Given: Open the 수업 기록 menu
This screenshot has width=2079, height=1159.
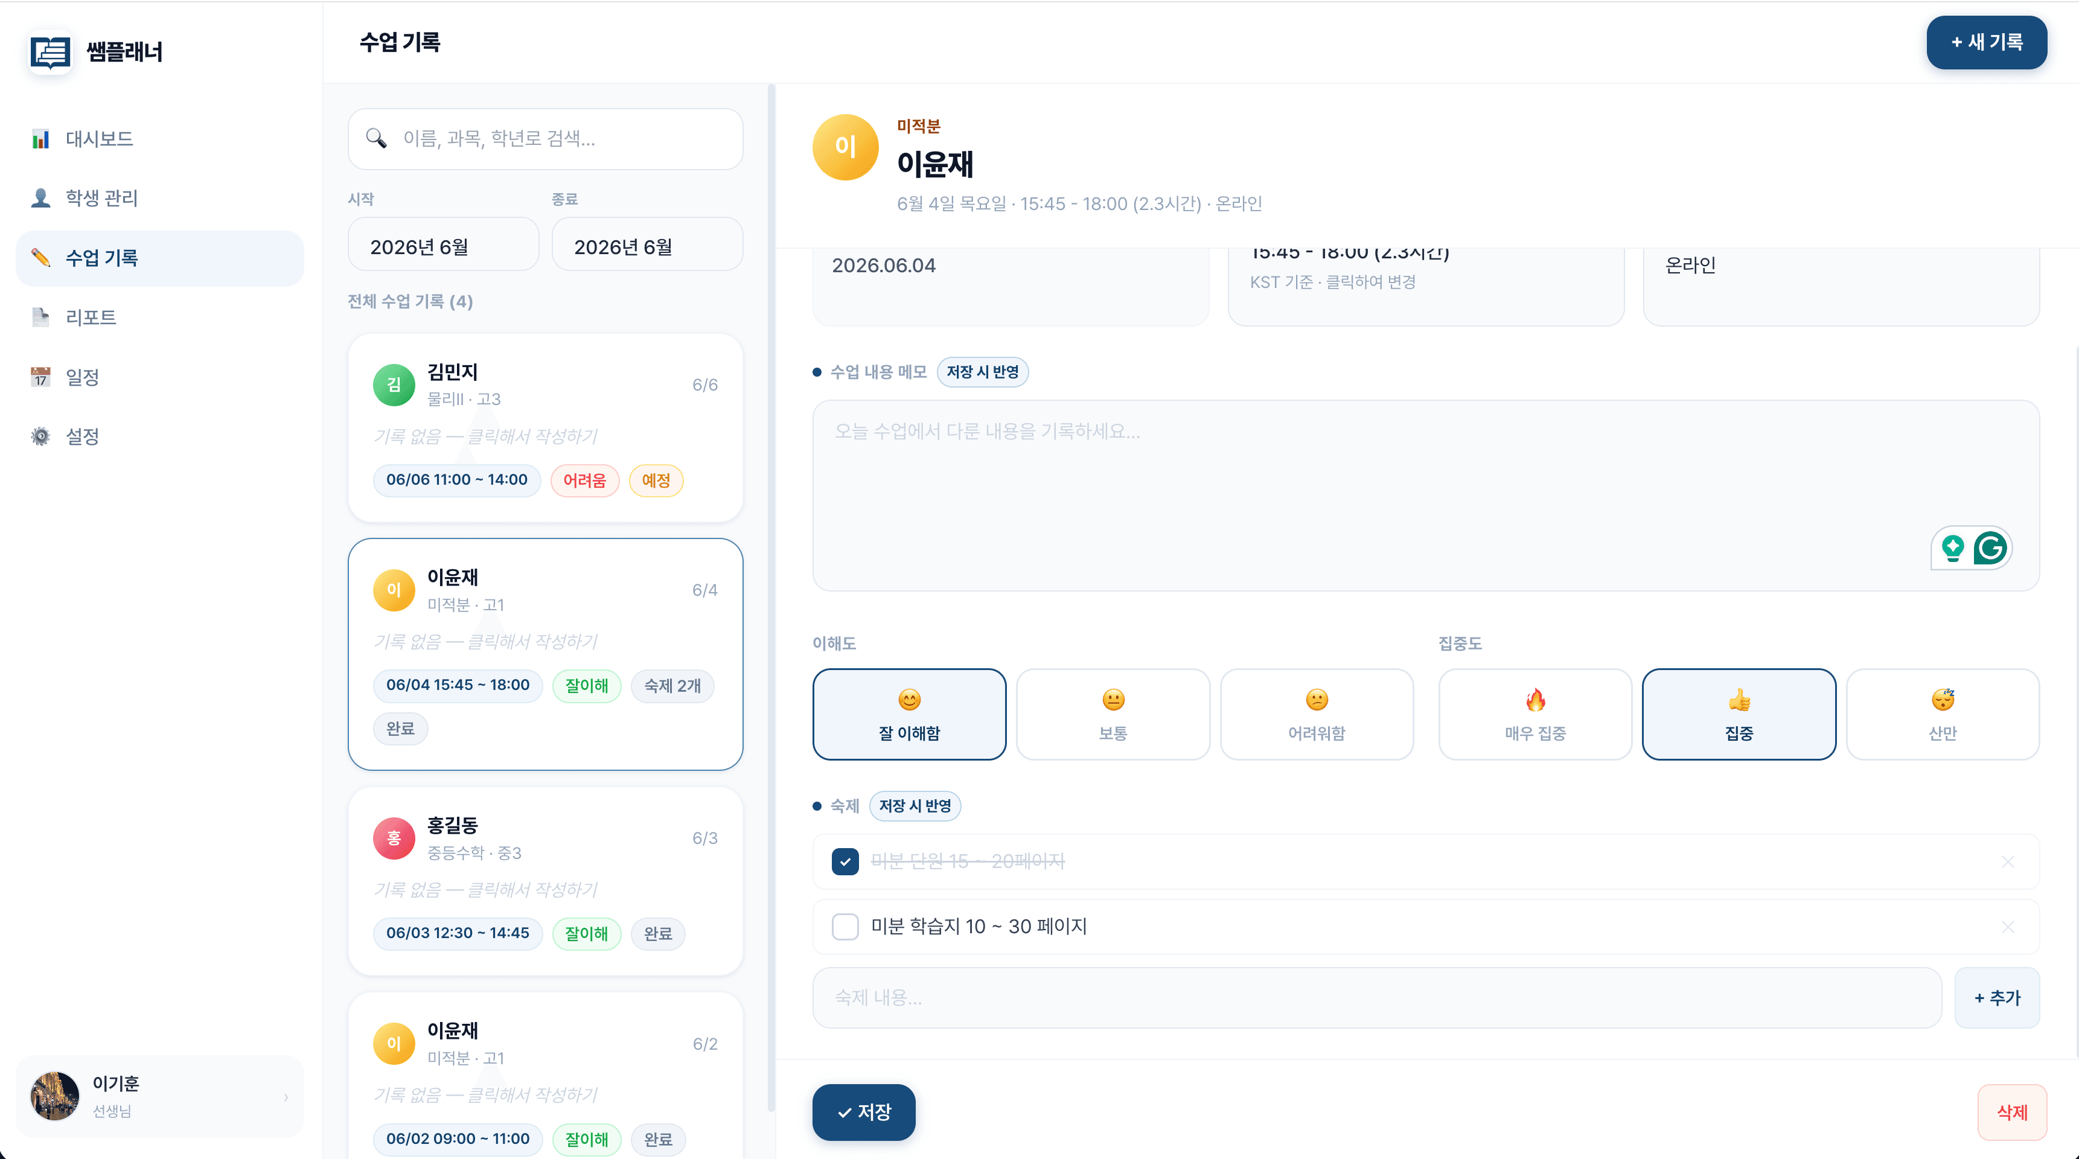Looking at the screenshot, I should (x=160, y=258).
